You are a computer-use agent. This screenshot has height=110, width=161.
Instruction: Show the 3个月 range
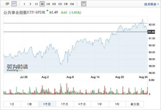(x=65, y=104)
